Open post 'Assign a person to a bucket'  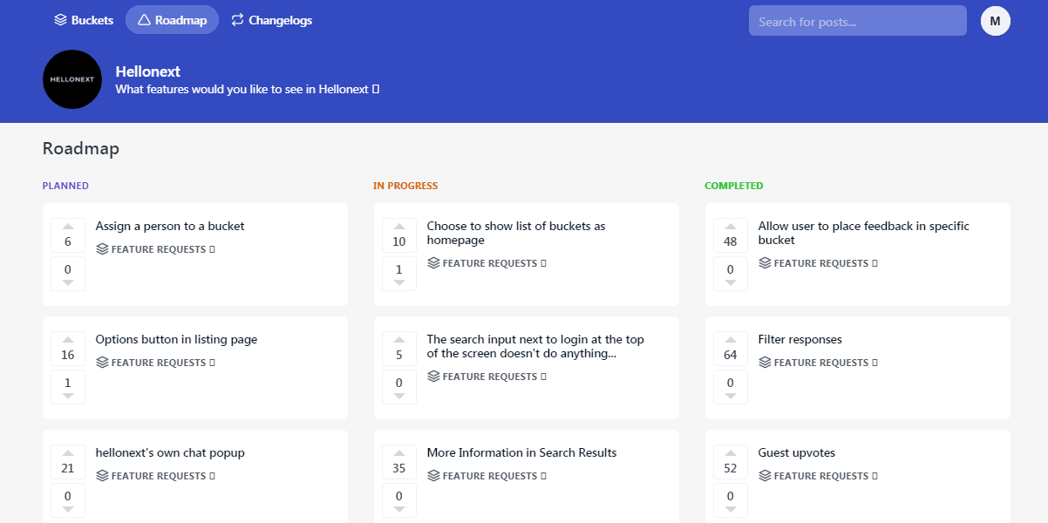[x=170, y=226]
